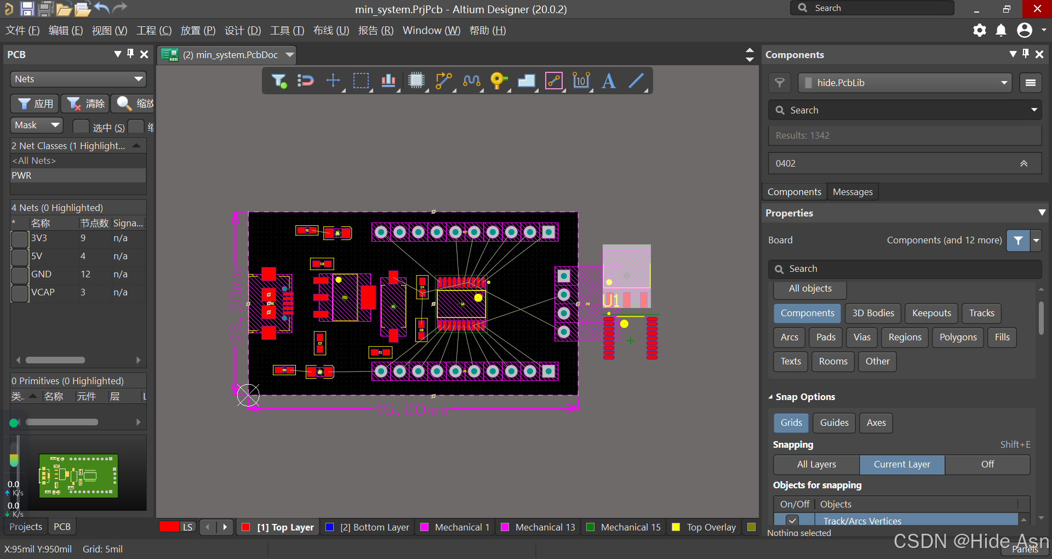
Task: Click the Save All icon in title bar
Action: point(46,8)
